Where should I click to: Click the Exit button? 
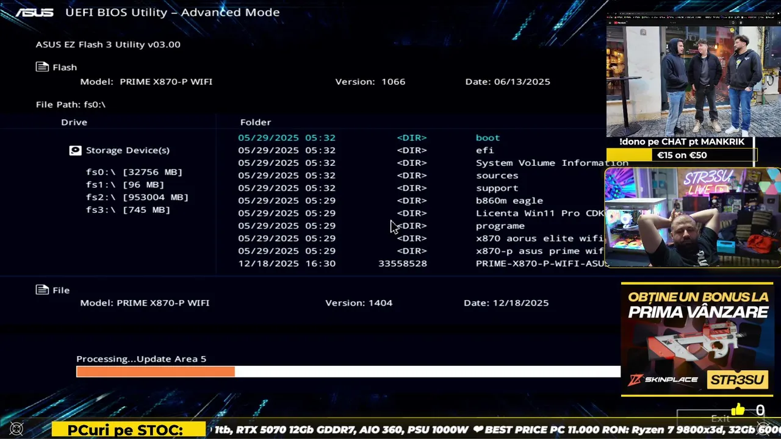tap(721, 418)
